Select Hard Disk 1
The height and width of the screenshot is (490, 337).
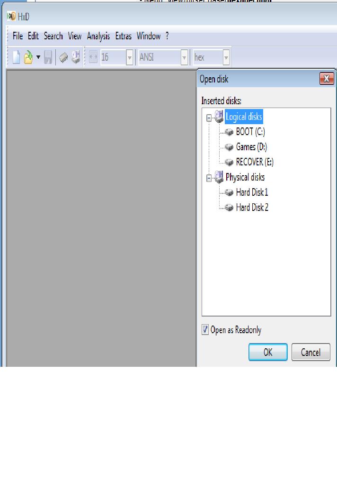pos(252,192)
